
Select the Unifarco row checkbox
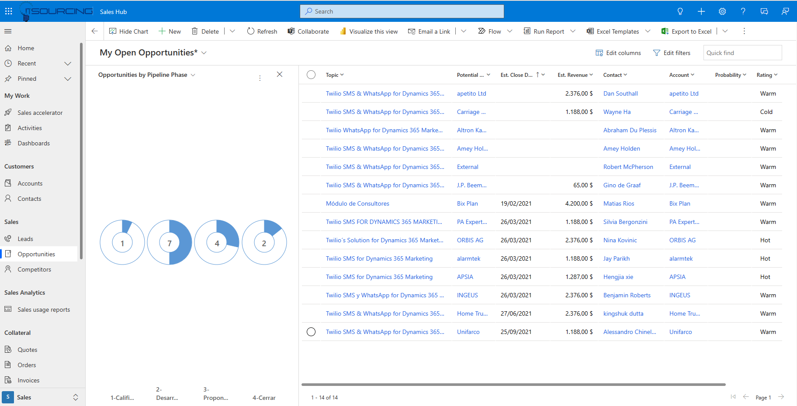click(311, 332)
